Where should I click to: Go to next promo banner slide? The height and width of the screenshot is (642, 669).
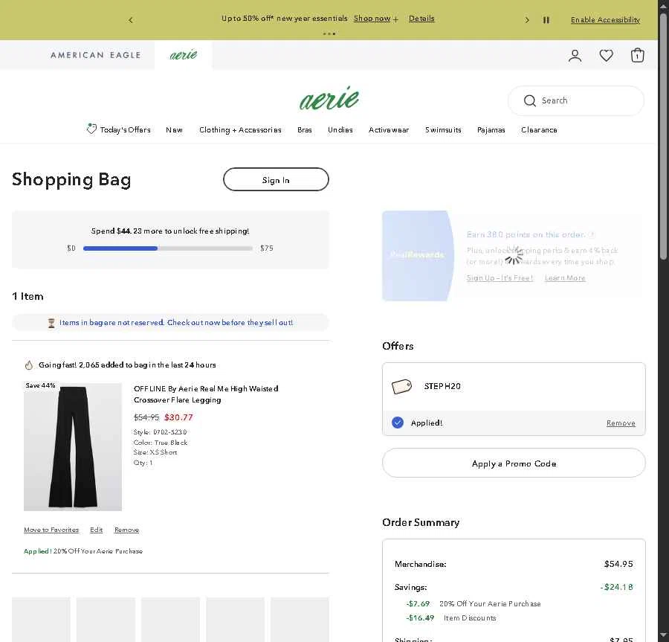pyautogui.click(x=527, y=20)
